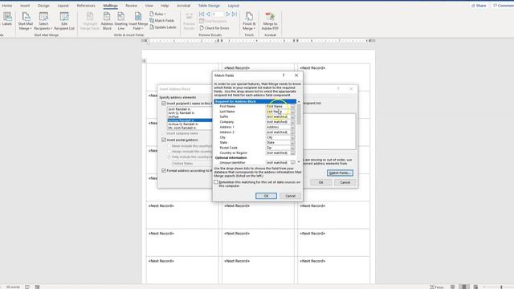Open the Suffix field dropdown
This screenshot has height=289, width=514.
(292, 116)
